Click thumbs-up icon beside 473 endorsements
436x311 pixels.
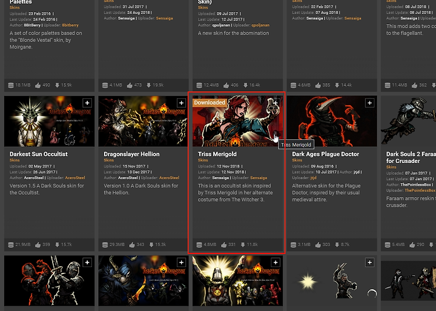tap(130, 85)
